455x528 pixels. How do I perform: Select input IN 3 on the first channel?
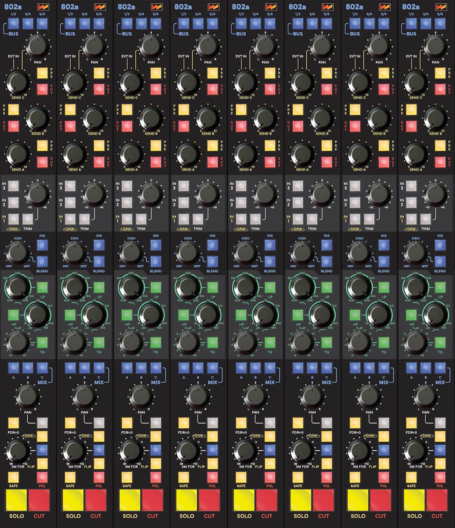[13, 186]
